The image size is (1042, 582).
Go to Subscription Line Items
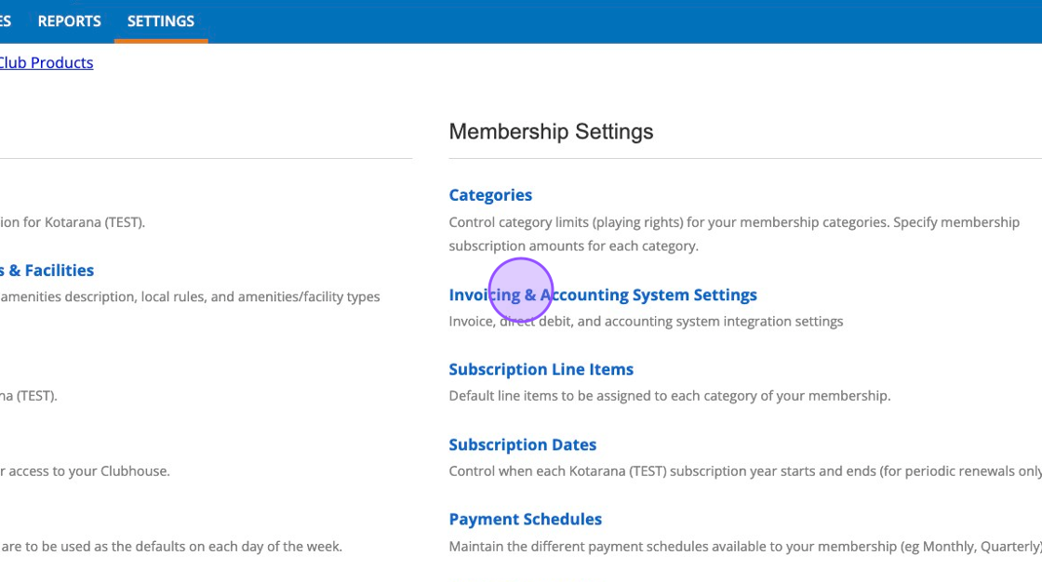pyautogui.click(x=541, y=369)
